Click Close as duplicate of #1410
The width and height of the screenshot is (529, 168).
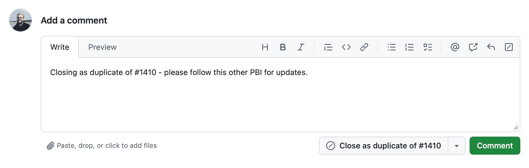point(384,146)
